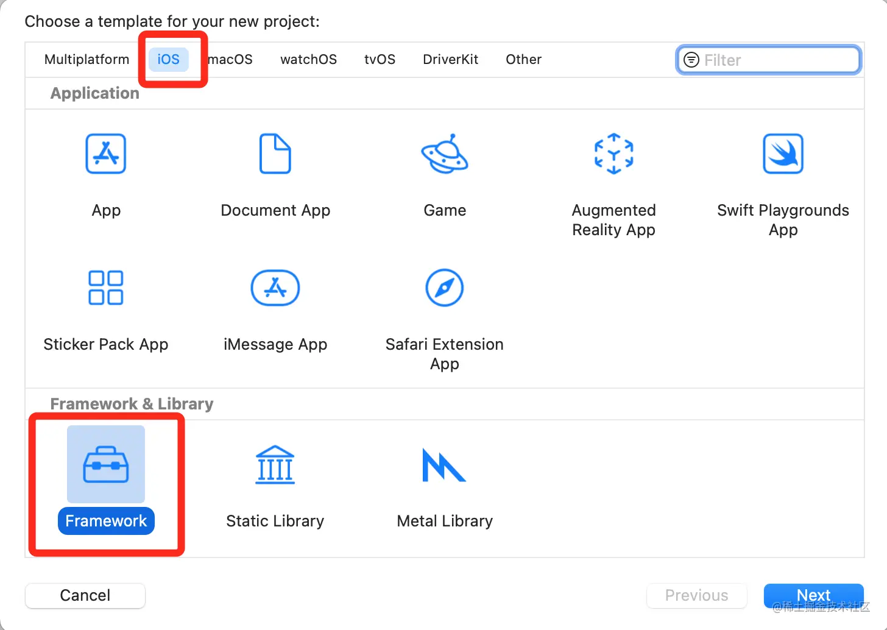The height and width of the screenshot is (630, 887).
Task: Switch to the Multiplatform tab
Action: [87, 60]
